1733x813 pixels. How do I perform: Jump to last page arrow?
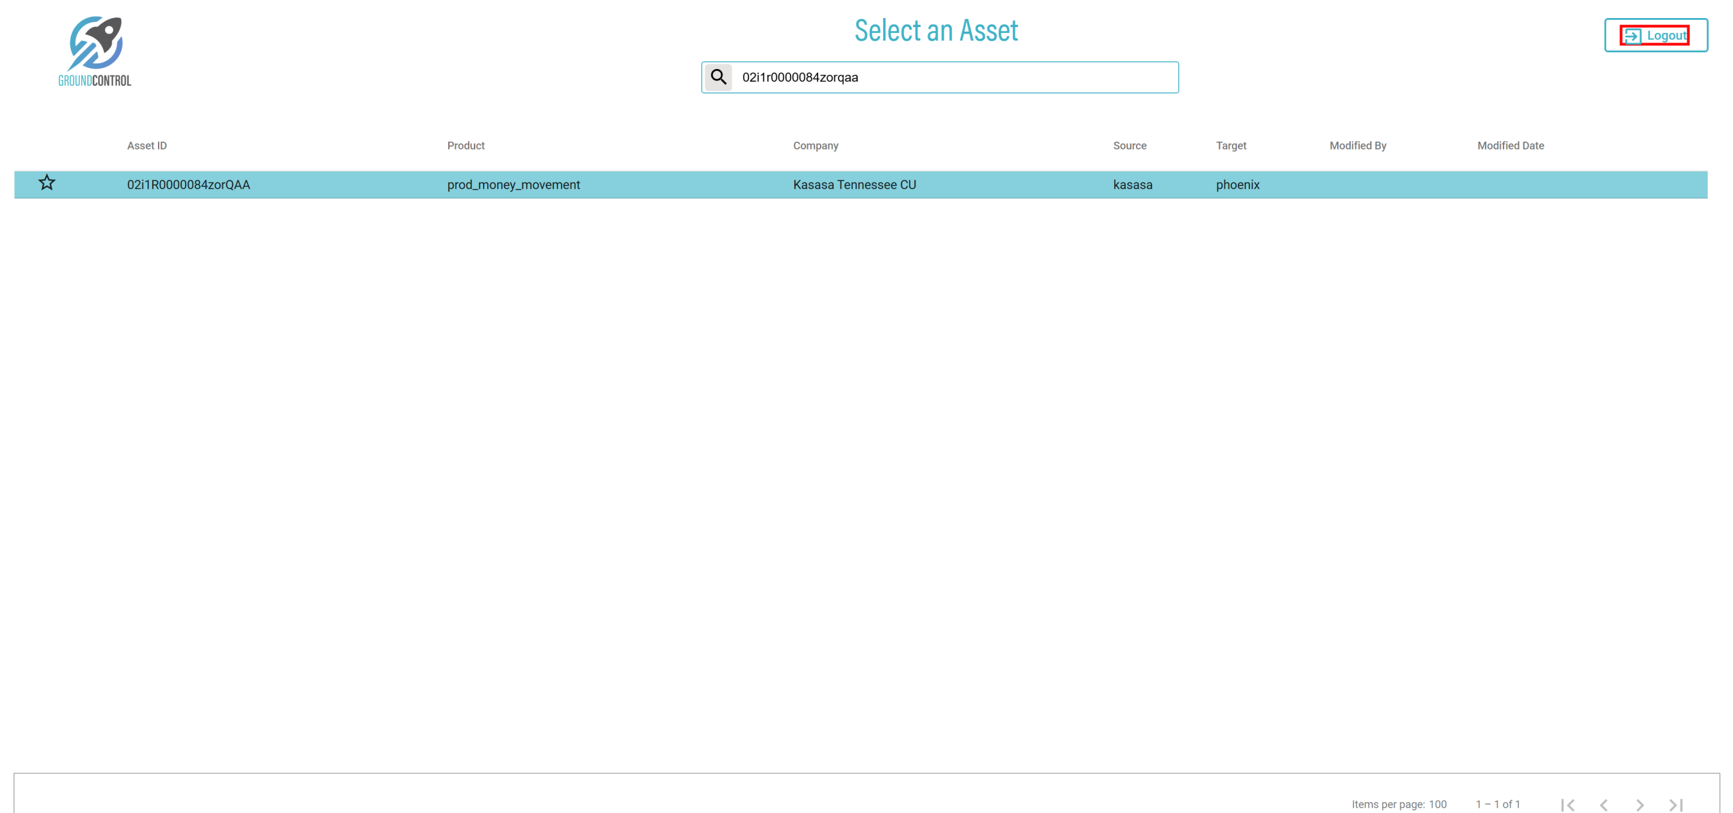coord(1675,804)
